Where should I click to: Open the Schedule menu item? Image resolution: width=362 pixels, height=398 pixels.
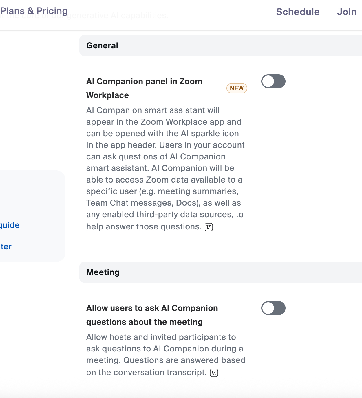coord(298,12)
